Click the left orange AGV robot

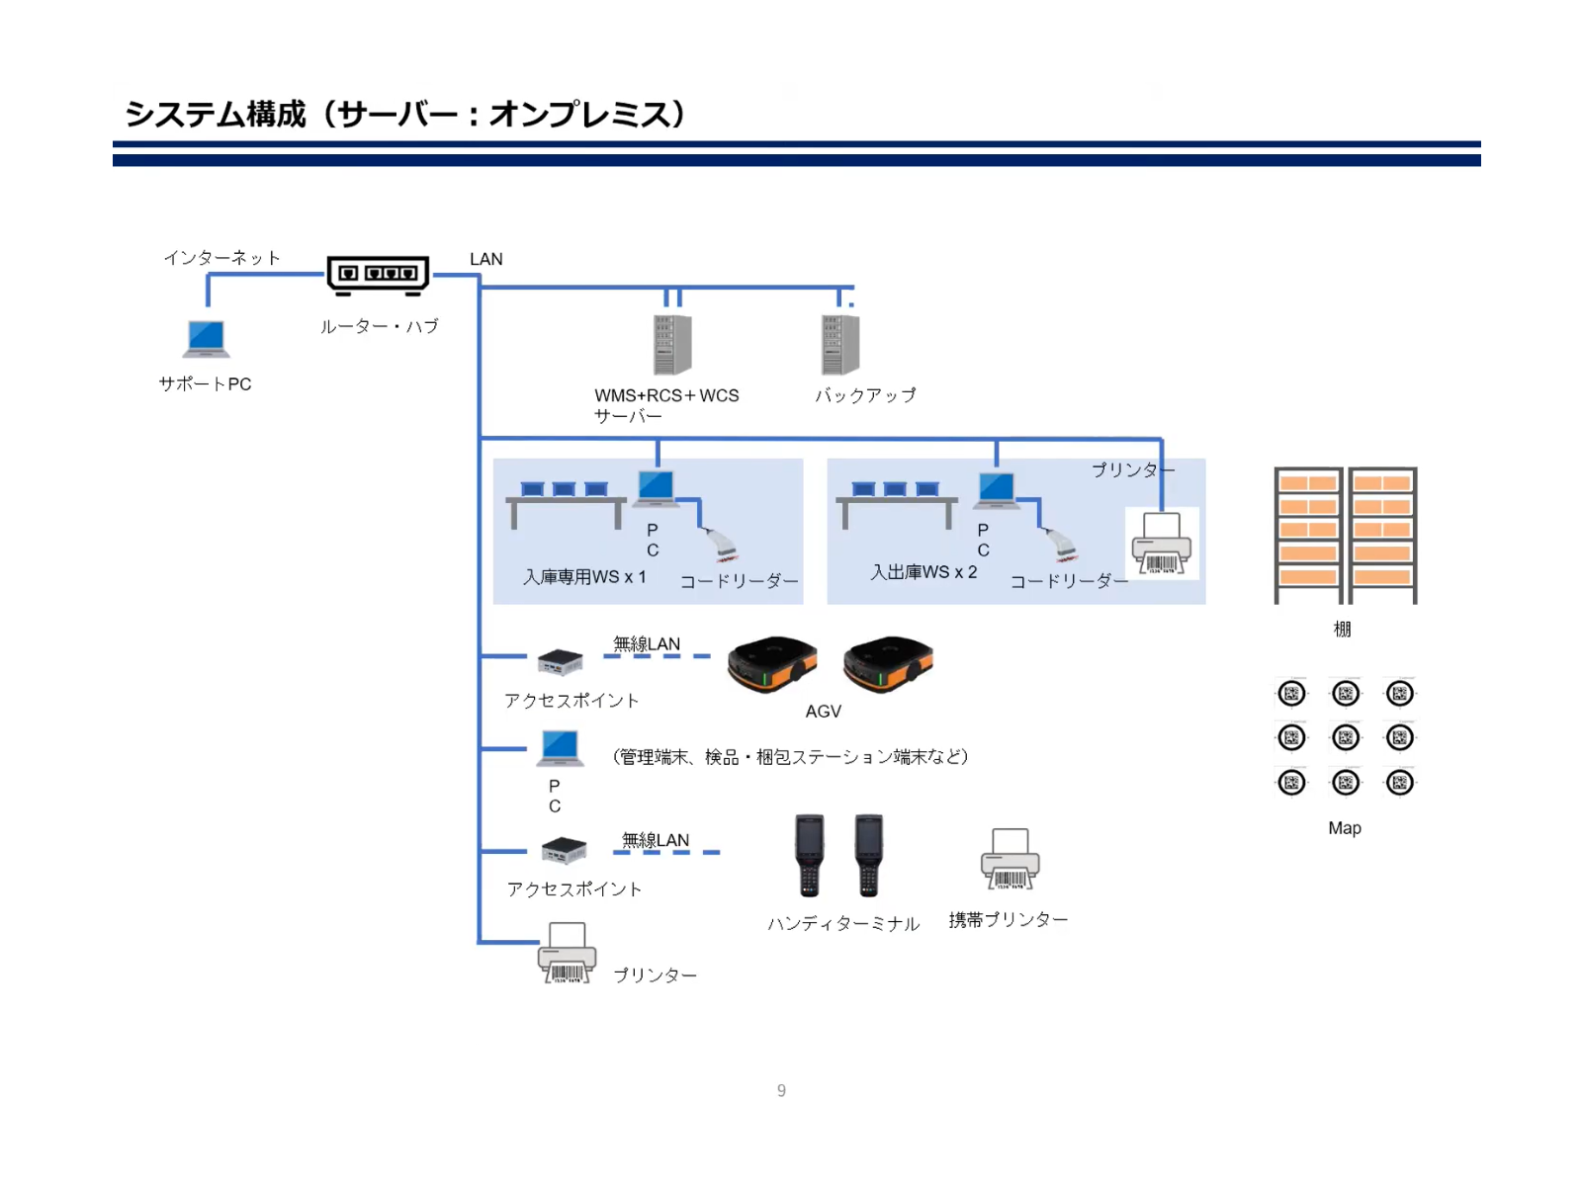point(772,664)
